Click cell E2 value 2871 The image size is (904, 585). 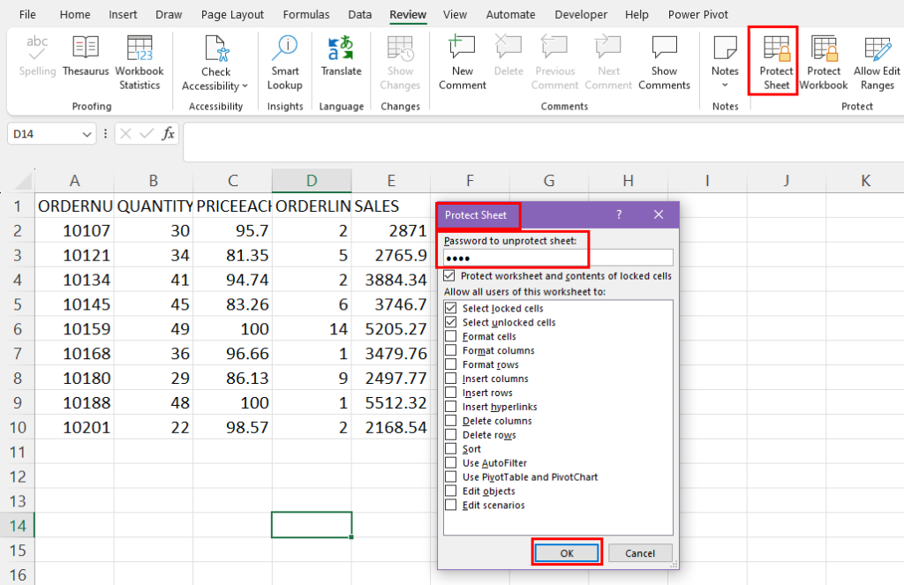click(x=391, y=230)
